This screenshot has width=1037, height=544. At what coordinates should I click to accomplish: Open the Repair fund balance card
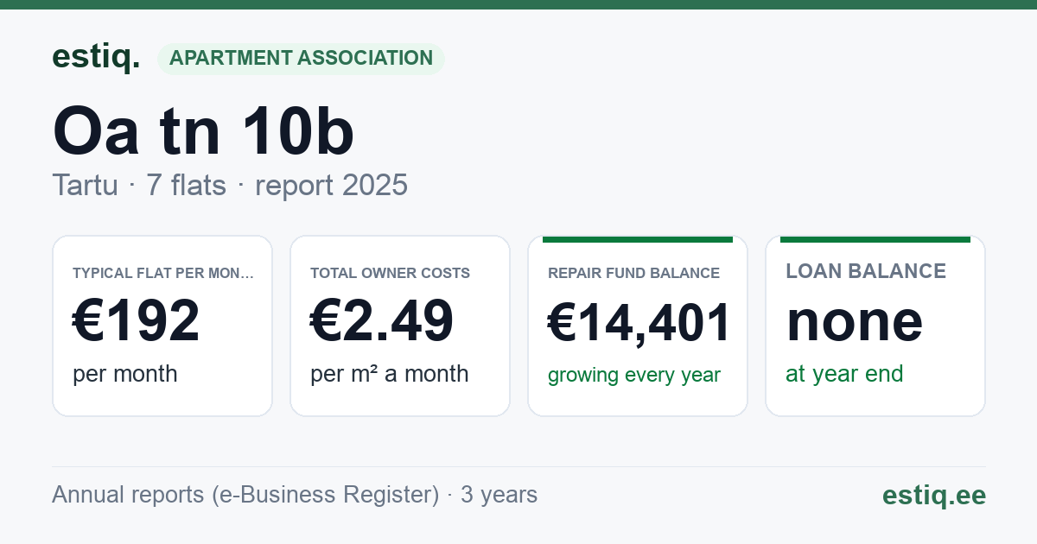point(638,326)
